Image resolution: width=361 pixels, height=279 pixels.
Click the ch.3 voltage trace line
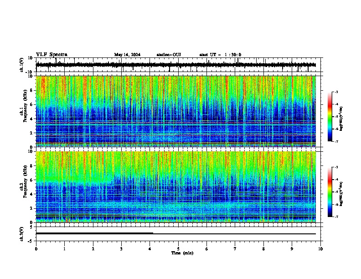pyautogui.click(x=176, y=234)
